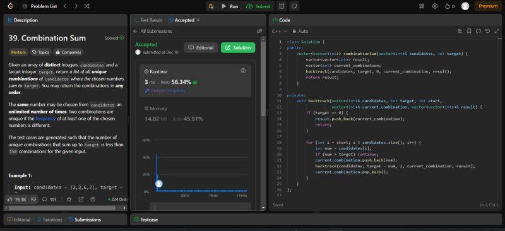Open the LeetCode logo home link
Viewport: 505px width, 231px height.
tap(10, 6)
